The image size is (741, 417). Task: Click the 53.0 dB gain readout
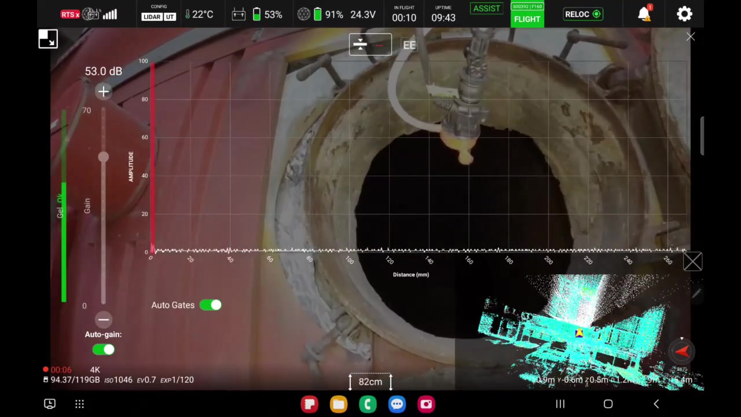tap(104, 71)
